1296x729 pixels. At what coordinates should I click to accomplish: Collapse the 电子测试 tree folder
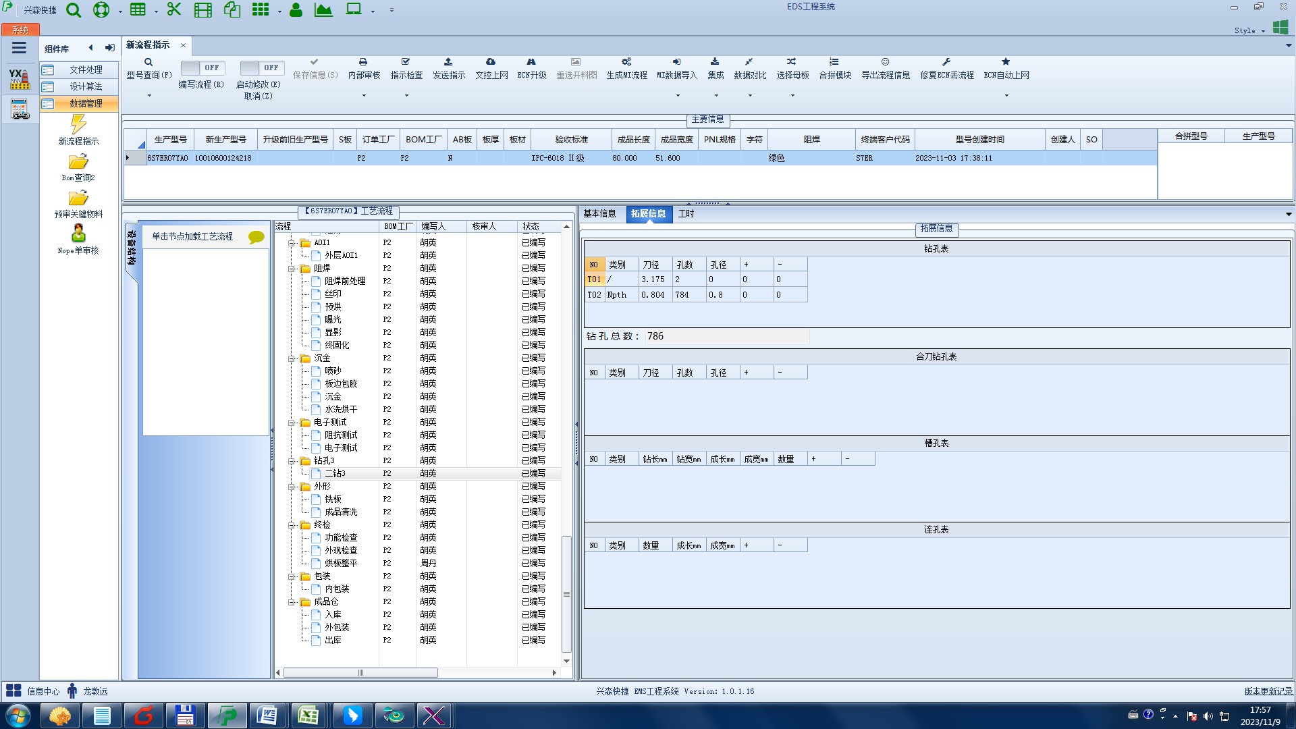(292, 423)
